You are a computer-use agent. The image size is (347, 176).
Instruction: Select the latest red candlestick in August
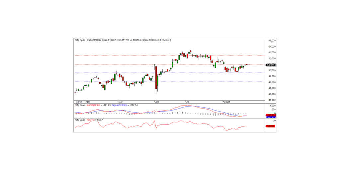pos(247,65)
